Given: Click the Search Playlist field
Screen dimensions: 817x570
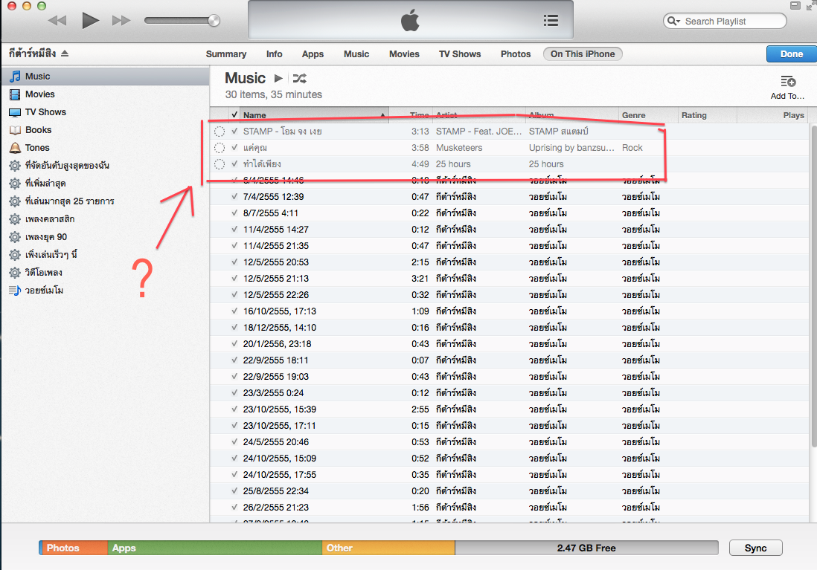Looking at the screenshot, I should (725, 21).
